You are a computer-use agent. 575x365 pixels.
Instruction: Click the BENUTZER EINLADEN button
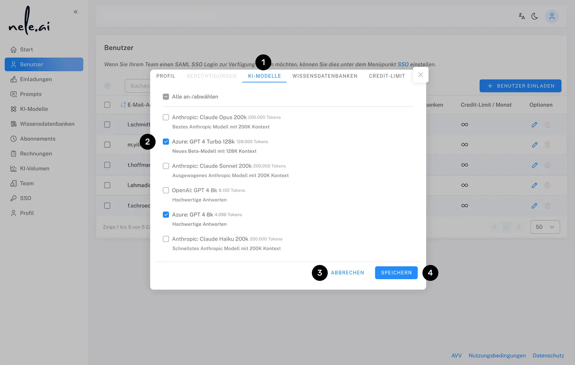click(520, 86)
